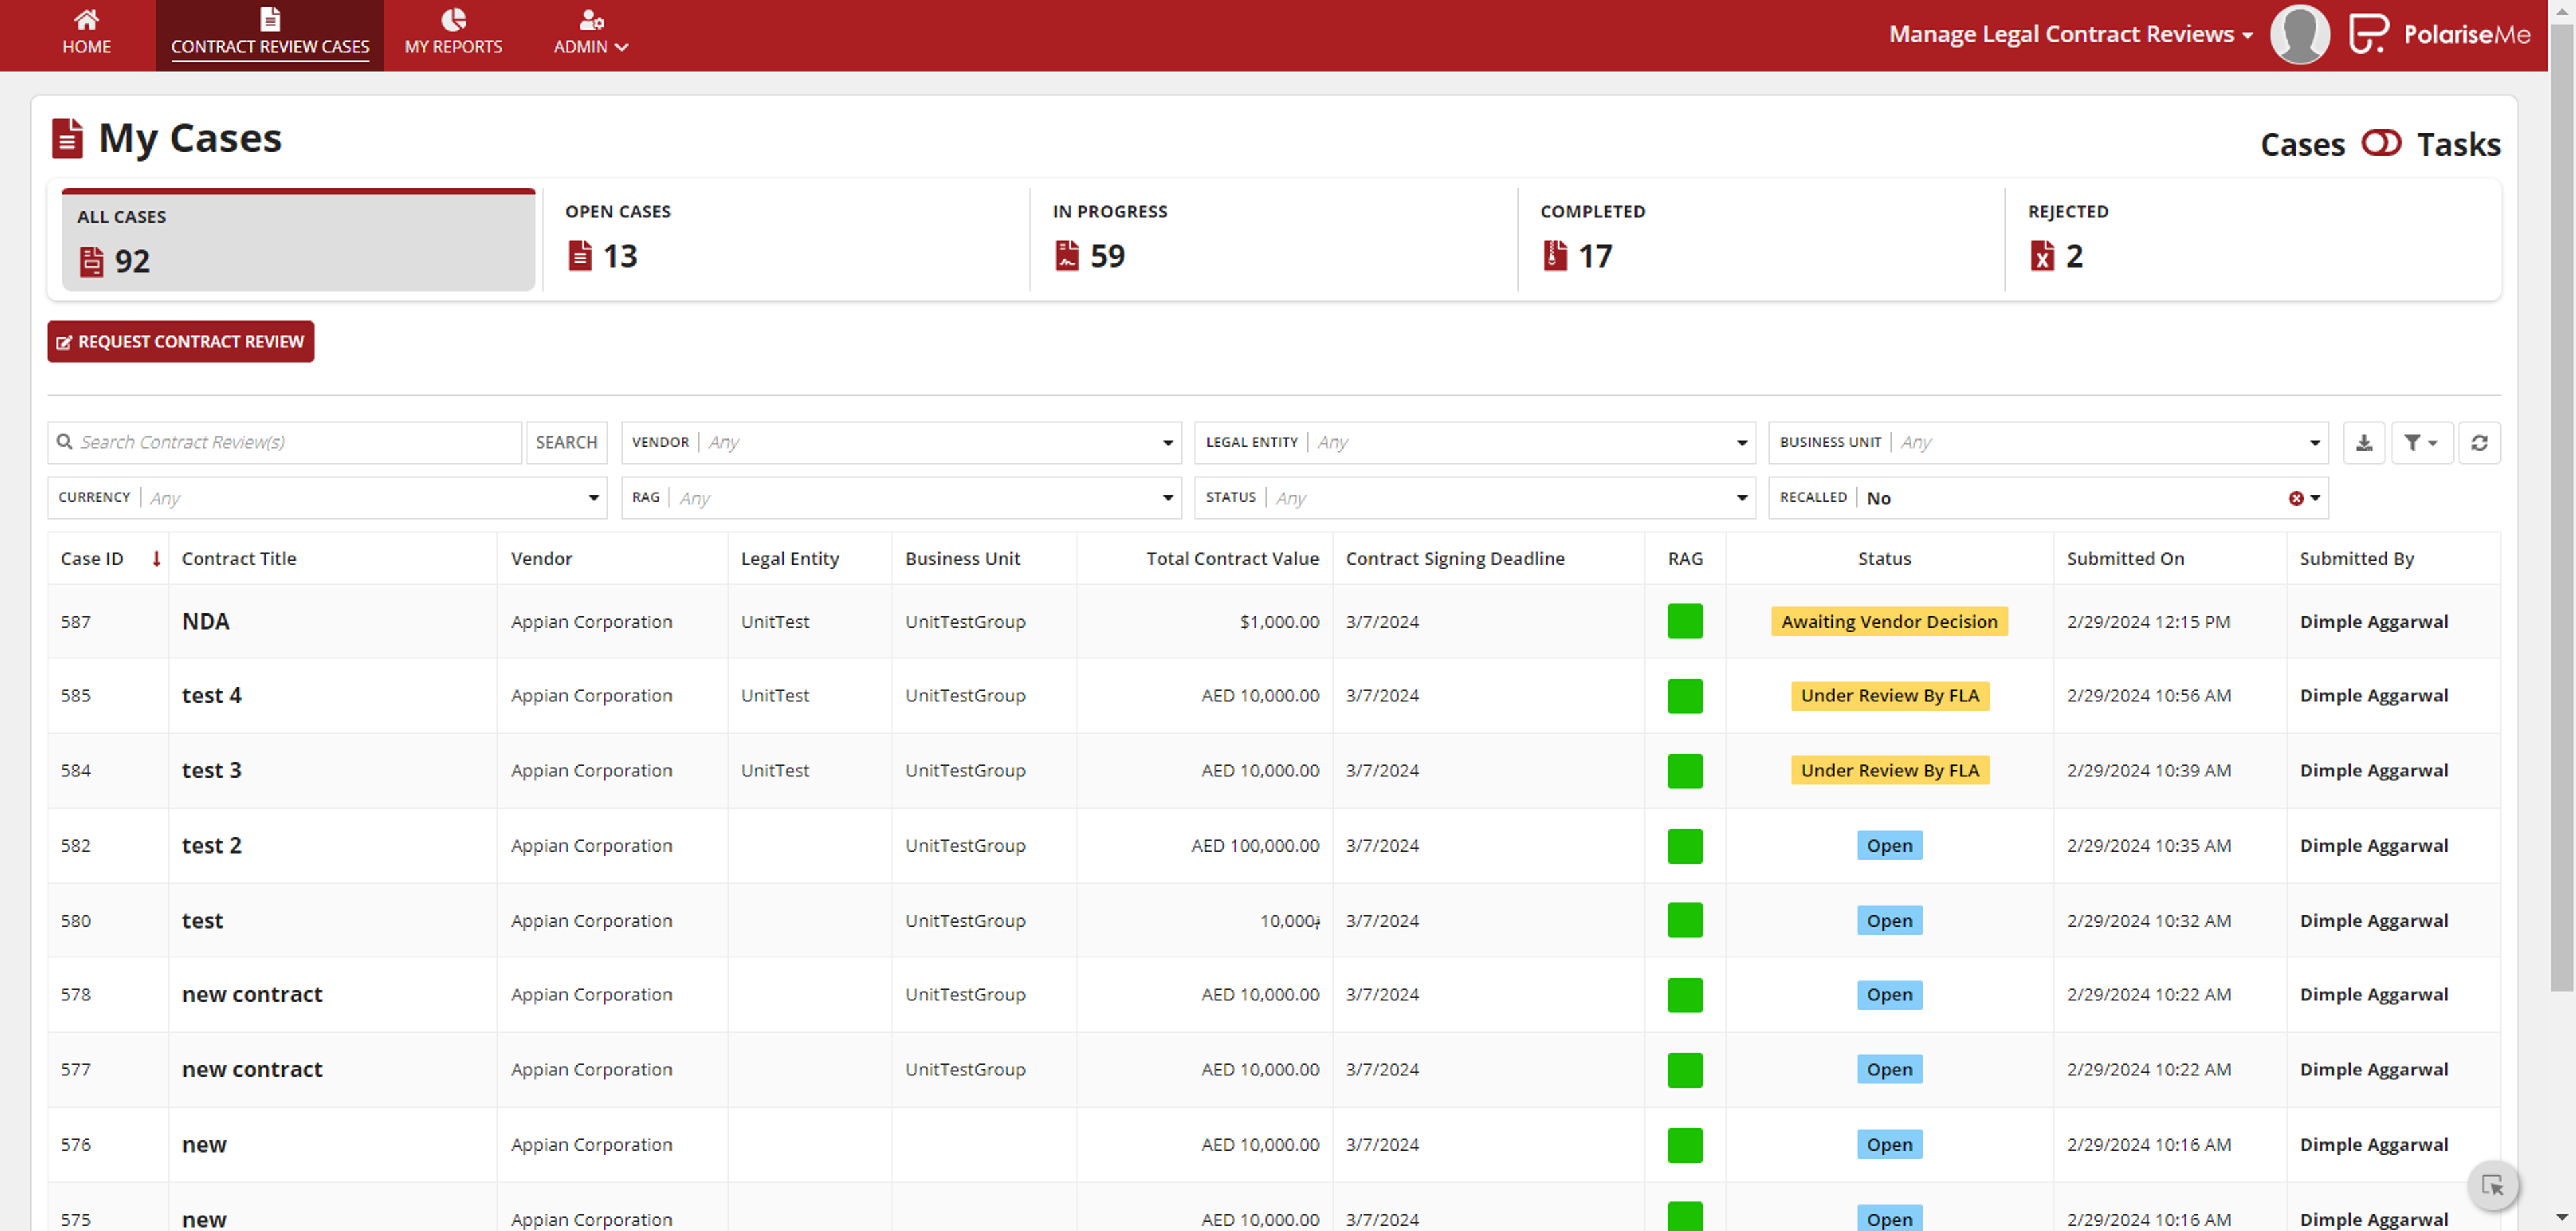Image resolution: width=2576 pixels, height=1231 pixels.
Task: Open My Reports pie chart icon
Action: tap(453, 19)
